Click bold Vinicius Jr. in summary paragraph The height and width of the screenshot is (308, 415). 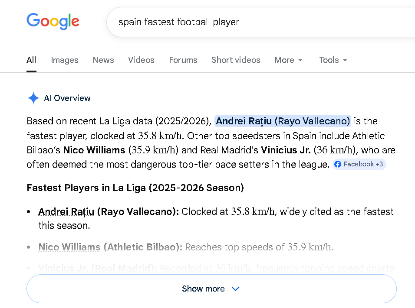point(285,150)
